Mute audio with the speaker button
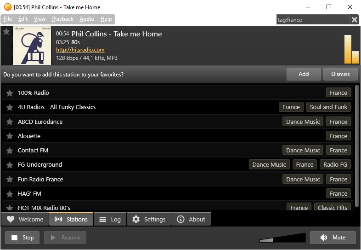This screenshot has height=250, width=361. coord(333,238)
